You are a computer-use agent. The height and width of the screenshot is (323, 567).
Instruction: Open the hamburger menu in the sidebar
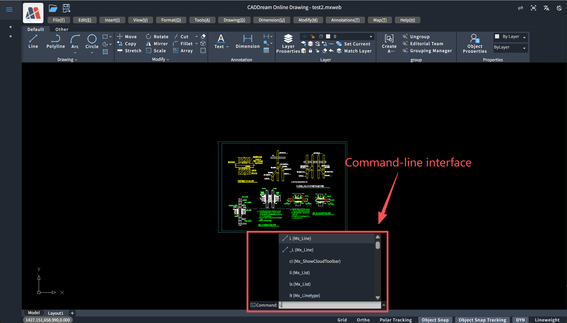tap(9, 10)
